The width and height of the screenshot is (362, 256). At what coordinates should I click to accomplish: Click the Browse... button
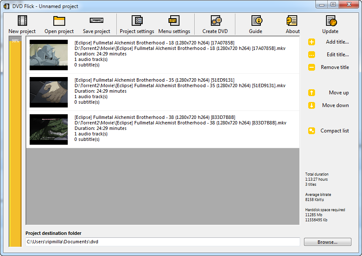tap(327, 242)
